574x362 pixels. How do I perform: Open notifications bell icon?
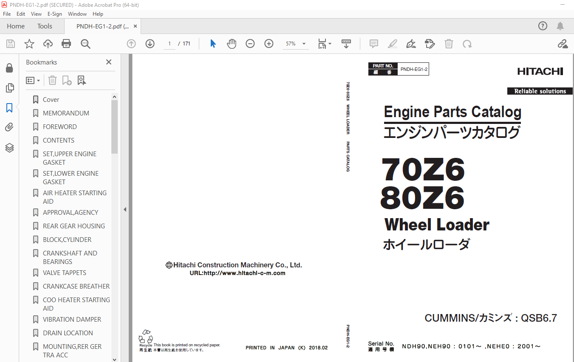point(560,26)
